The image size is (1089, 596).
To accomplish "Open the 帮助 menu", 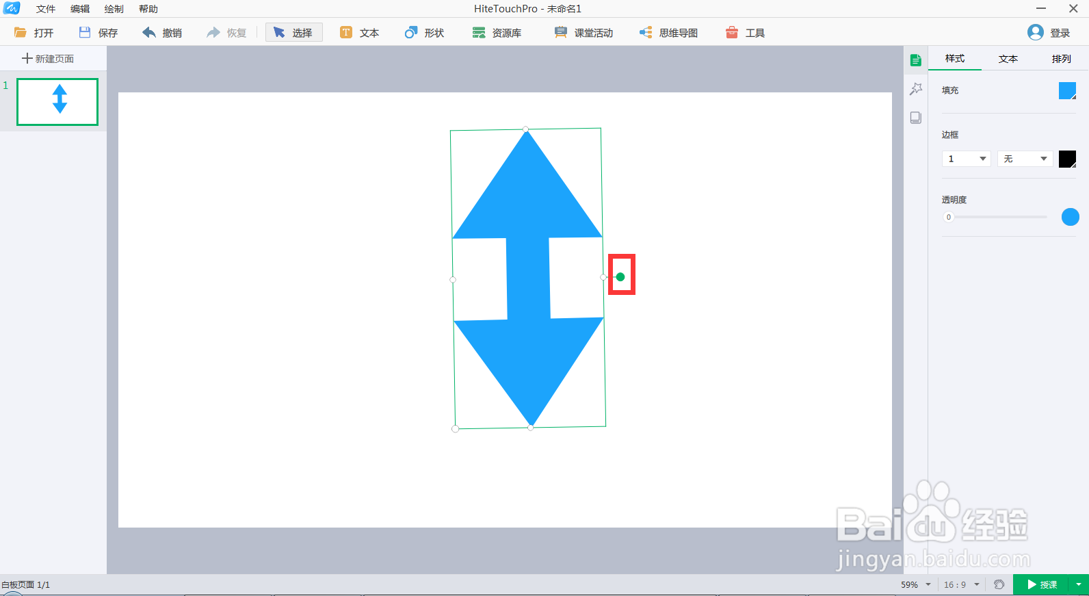I will pos(148,9).
